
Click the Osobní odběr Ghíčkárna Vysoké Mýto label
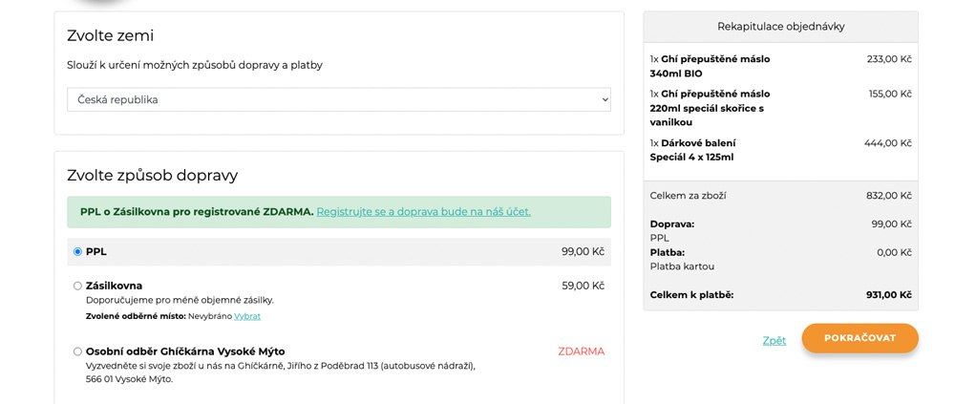(185, 351)
